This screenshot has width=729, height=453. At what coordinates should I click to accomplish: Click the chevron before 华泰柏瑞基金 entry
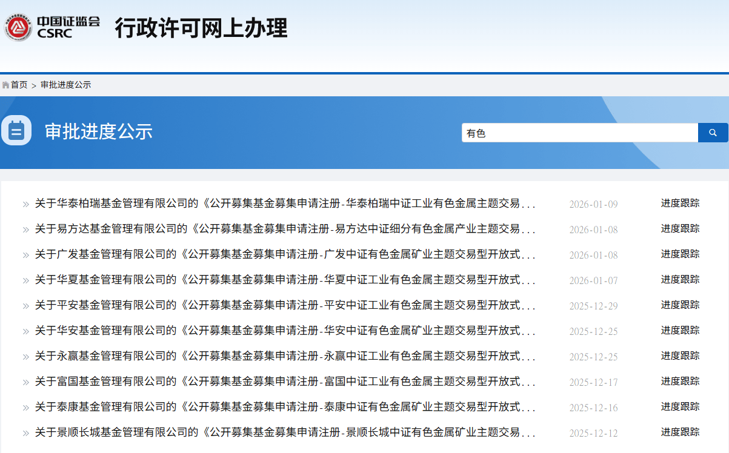tap(25, 204)
